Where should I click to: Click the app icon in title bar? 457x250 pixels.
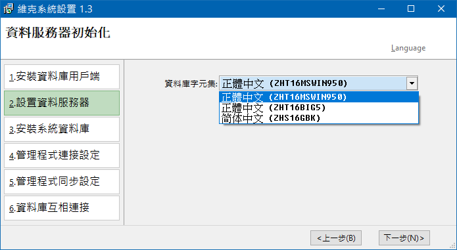pyautogui.click(x=9, y=9)
